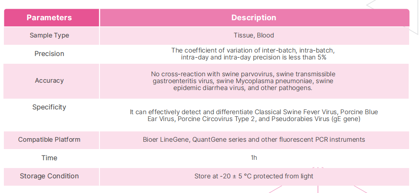Select the Time parameter label
419x193 pixels.
pos(49,158)
